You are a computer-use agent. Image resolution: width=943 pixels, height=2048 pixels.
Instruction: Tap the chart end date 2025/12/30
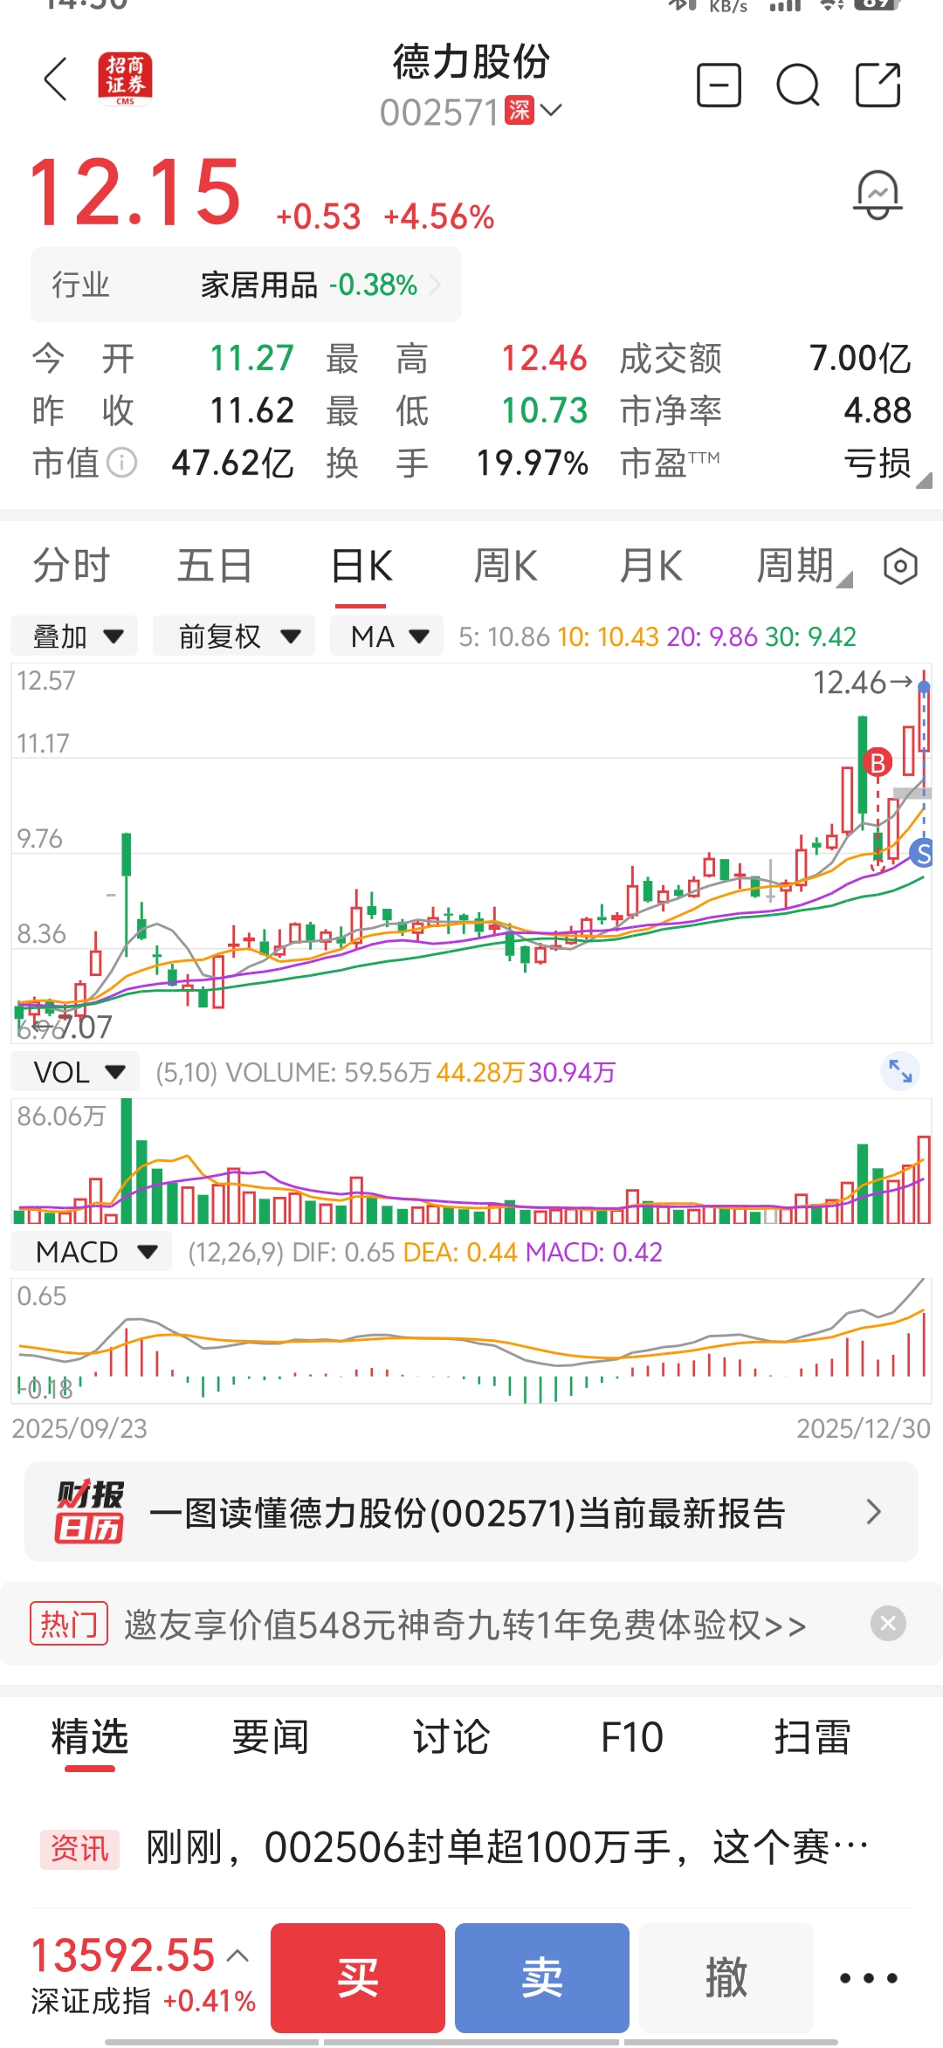(x=864, y=1428)
